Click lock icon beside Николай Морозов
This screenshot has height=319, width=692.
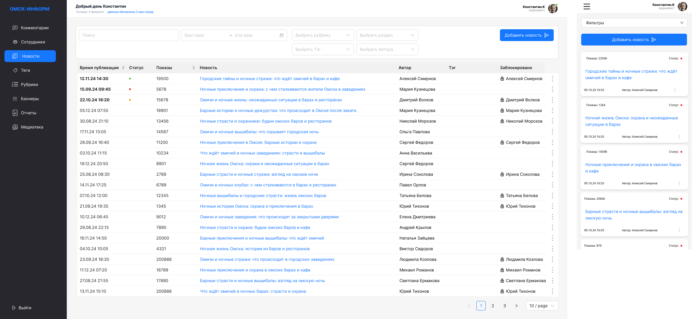tap(502, 121)
